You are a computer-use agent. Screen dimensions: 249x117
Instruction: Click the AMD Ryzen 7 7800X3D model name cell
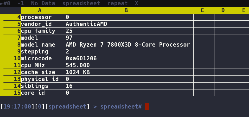pyautogui.click(x=128, y=45)
